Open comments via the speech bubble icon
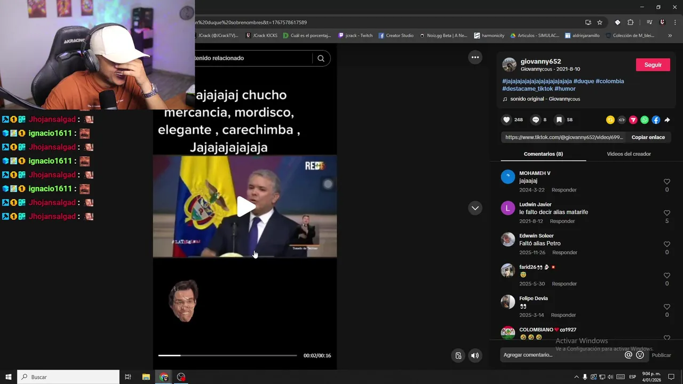Image resolution: width=683 pixels, height=384 pixels. [536, 120]
